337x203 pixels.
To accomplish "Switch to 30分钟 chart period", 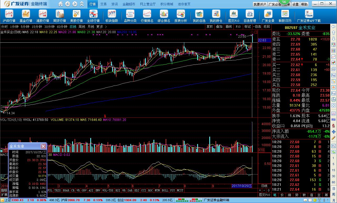I will coord(49,27).
